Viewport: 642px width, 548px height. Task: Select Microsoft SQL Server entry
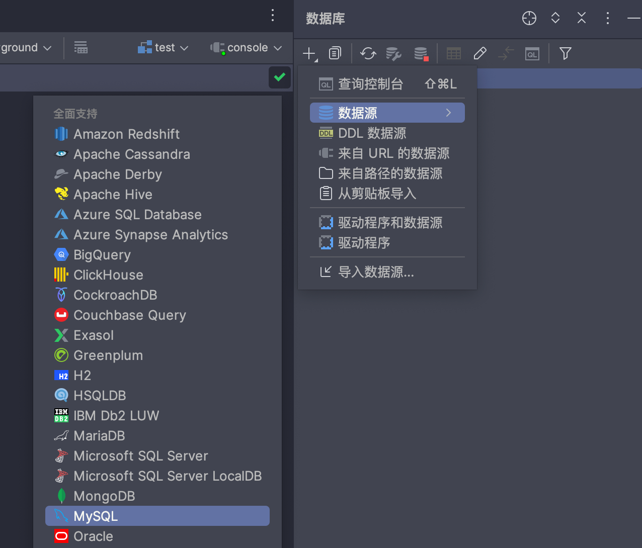pos(157,455)
